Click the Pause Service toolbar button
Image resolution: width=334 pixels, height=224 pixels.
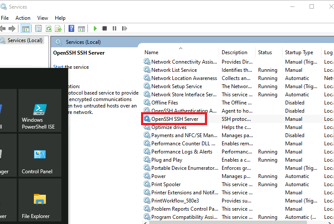point(114,28)
